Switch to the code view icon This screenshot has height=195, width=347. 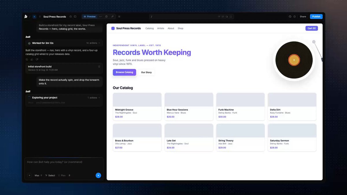100,17
